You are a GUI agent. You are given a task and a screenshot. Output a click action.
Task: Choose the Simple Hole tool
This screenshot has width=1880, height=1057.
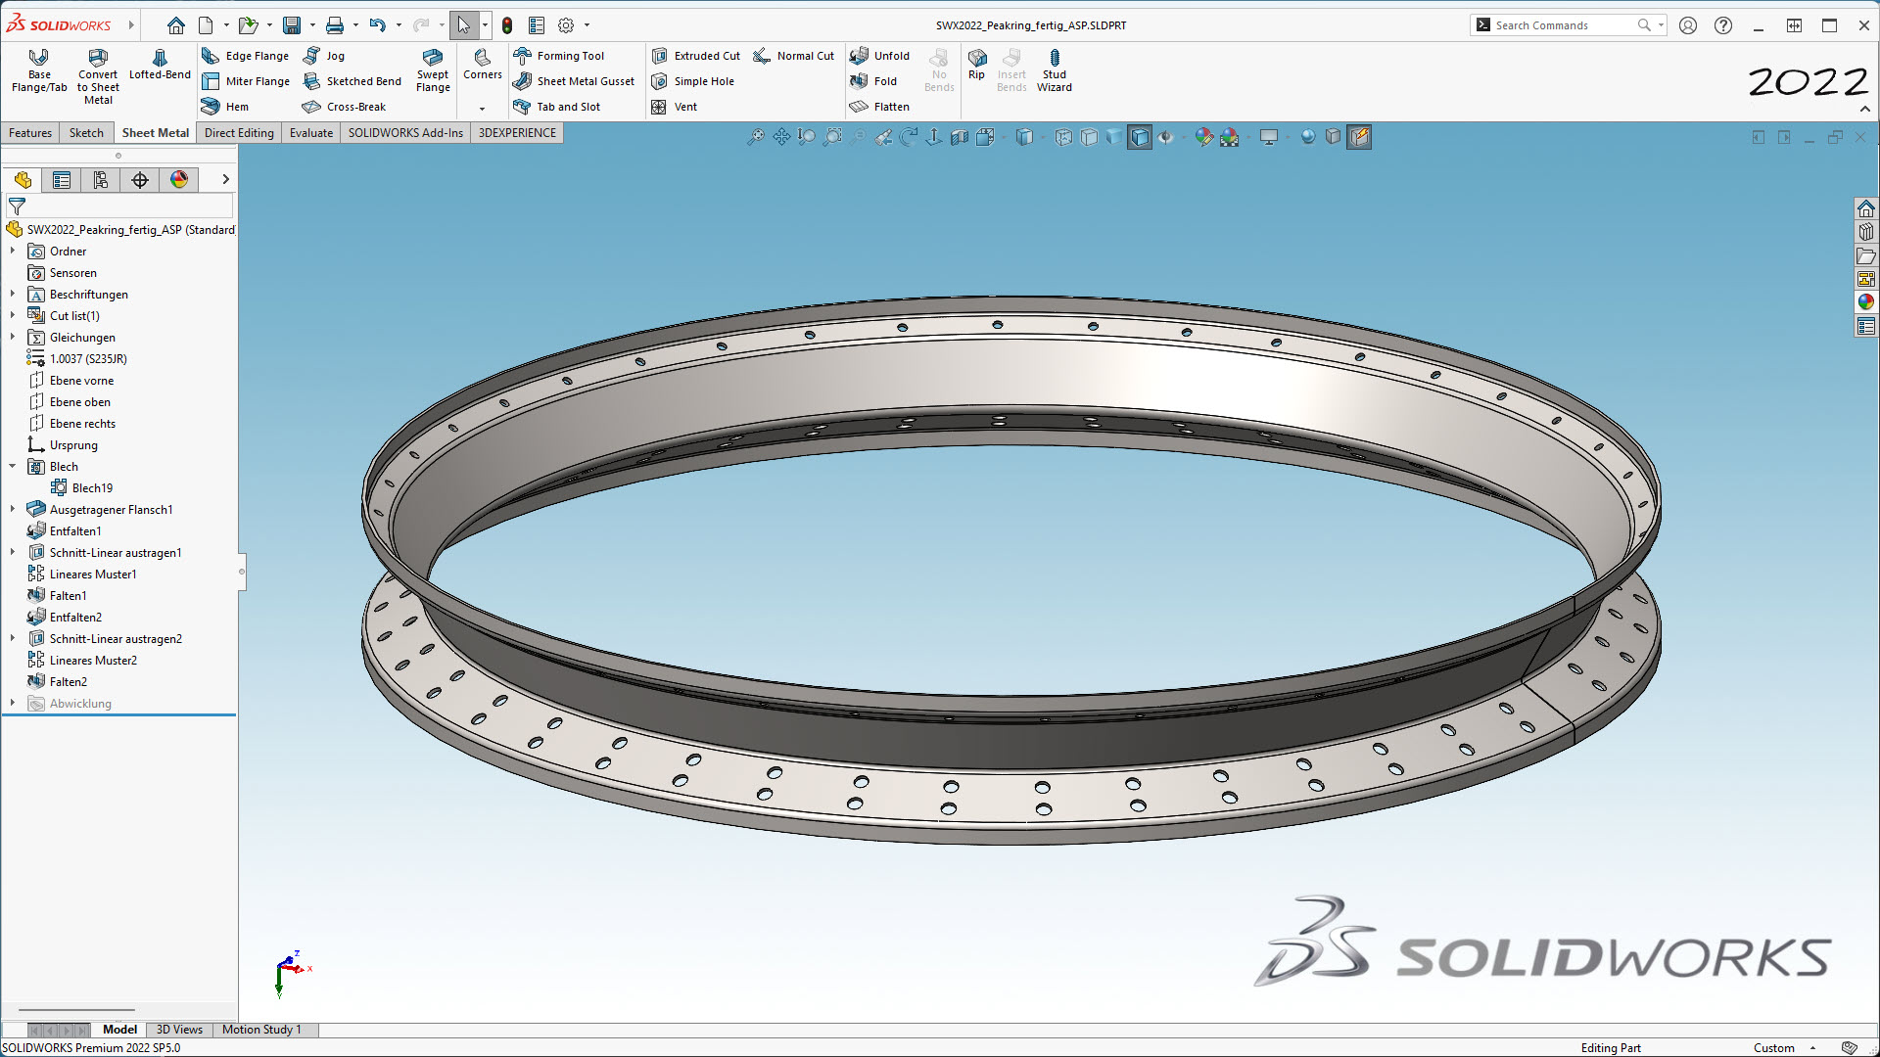(x=692, y=81)
